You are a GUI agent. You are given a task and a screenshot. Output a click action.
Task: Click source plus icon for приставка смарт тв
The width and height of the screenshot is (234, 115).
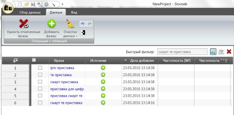point(103,96)
